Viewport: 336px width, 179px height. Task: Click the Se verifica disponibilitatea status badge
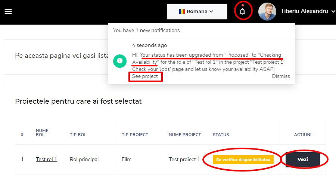coord(243,160)
